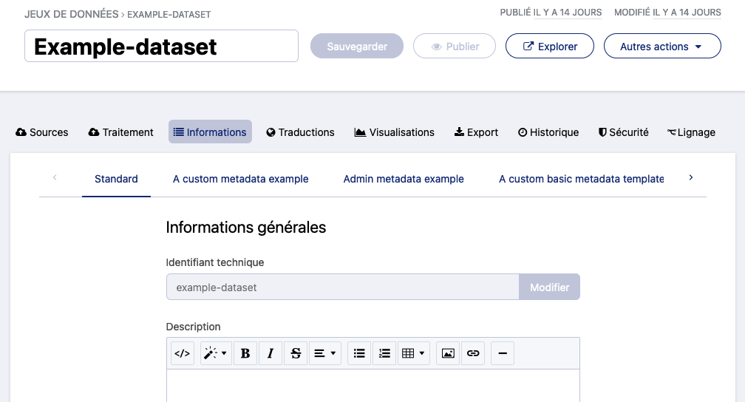
Task: Open the Visualisations tab
Action: pyautogui.click(x=394, y=132)
